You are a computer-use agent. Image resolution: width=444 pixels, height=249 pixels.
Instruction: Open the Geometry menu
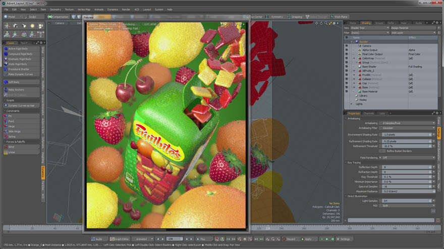pos(55,10)
